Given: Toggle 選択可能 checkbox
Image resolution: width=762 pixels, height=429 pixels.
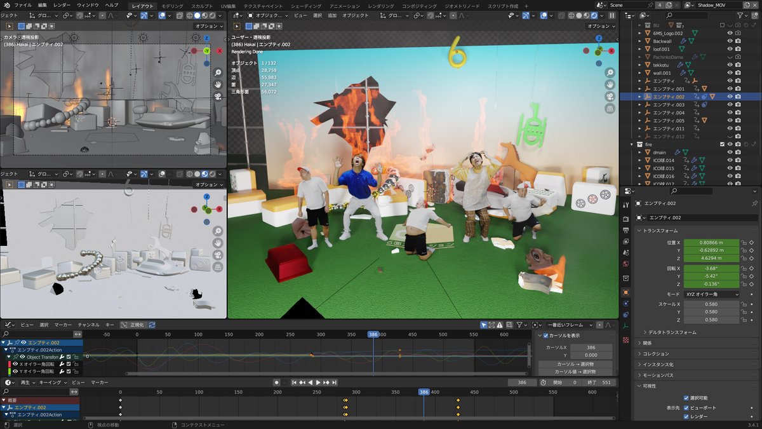Looking at the screenshot, I should (x=686, y=398).
